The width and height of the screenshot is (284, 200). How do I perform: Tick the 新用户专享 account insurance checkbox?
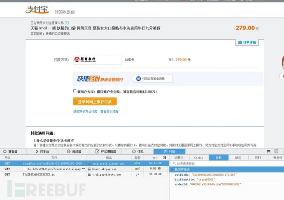pos(74,91)
